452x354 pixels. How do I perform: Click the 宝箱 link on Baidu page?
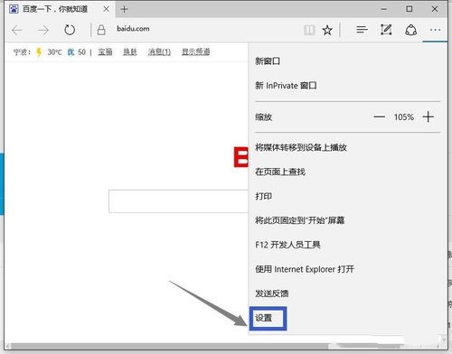click(x=105, y=52)
